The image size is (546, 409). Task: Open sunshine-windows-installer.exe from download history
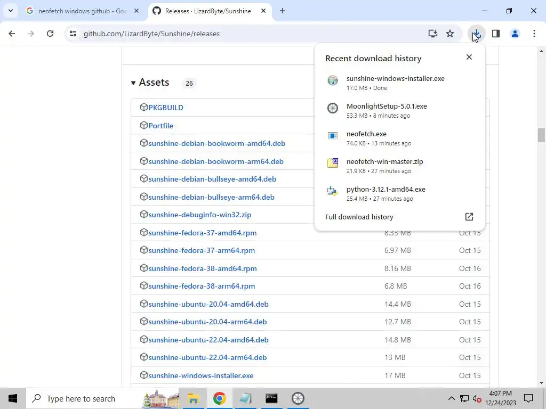(x=395, y=79)
